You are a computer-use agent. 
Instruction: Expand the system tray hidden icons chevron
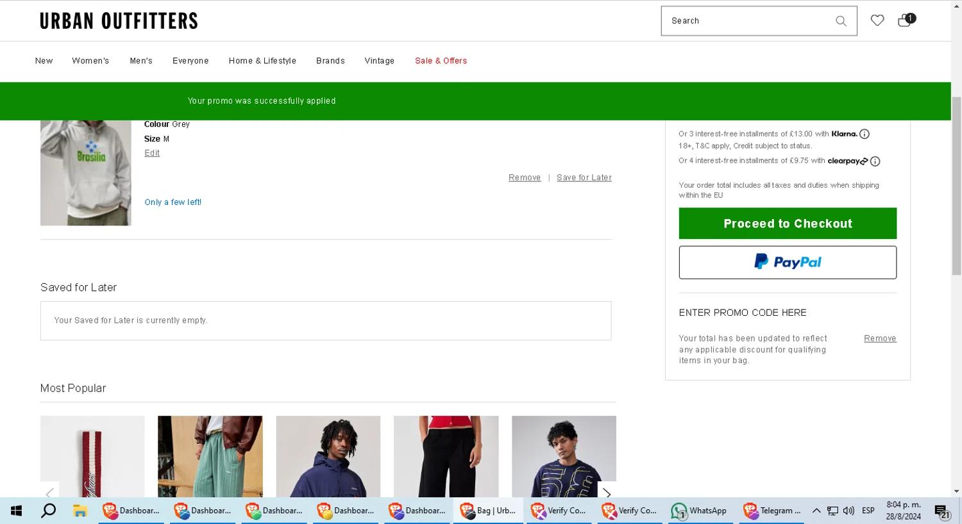(816, 511)
